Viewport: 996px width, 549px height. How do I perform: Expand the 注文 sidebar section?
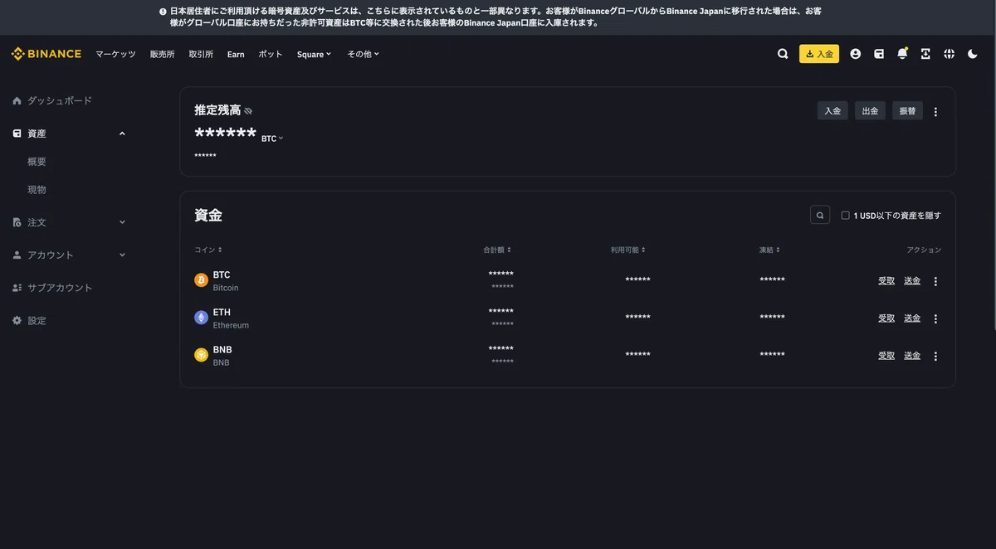tap(122, 222)
